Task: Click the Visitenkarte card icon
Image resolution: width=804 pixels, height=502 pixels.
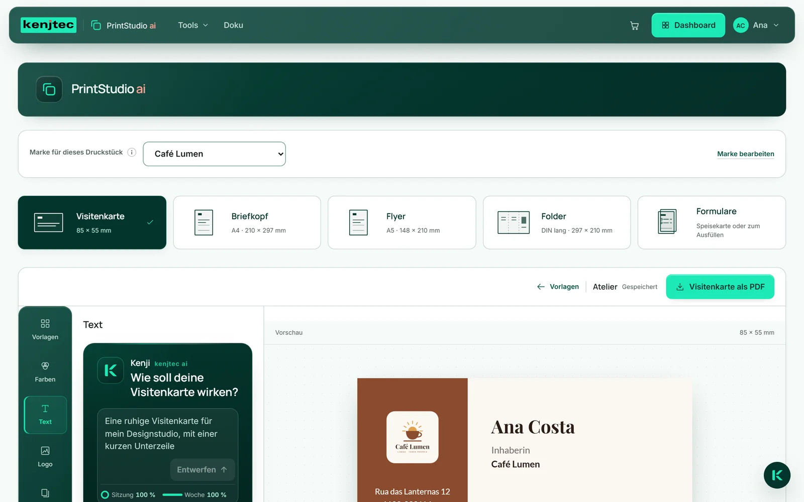Action: (49, 222)
